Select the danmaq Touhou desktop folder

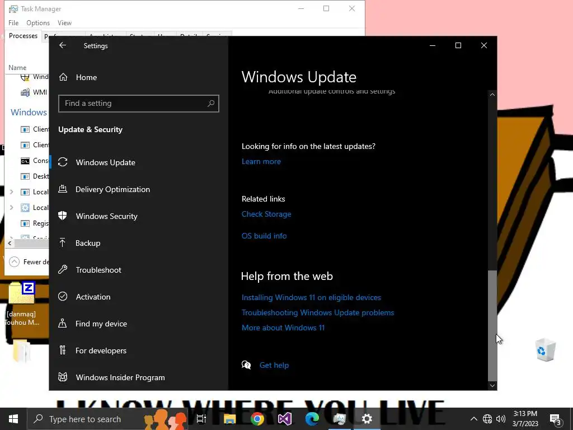[22, 303]
